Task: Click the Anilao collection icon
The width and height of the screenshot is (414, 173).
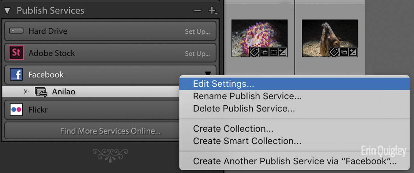Action: (41, 92)
